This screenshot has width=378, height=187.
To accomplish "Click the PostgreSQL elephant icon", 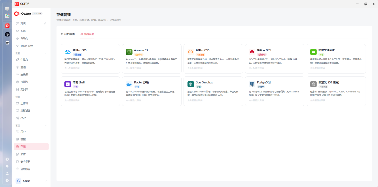I will (252, 84).
